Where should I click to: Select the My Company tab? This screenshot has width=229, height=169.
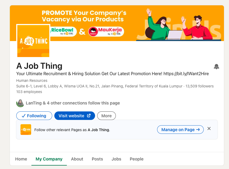click(49, 159)
